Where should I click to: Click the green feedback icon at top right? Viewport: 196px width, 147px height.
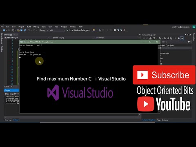(x=194, y=27)
